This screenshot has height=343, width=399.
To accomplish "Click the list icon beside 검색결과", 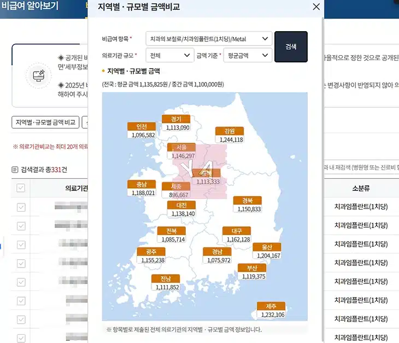I will coord(15,170).
